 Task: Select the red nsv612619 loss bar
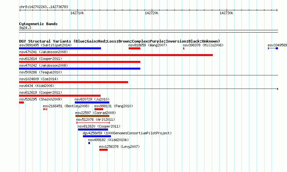pyautogui.click(x=60, y=96)
